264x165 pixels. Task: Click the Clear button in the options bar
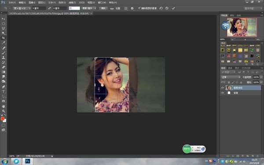click(x=103, y=8)
